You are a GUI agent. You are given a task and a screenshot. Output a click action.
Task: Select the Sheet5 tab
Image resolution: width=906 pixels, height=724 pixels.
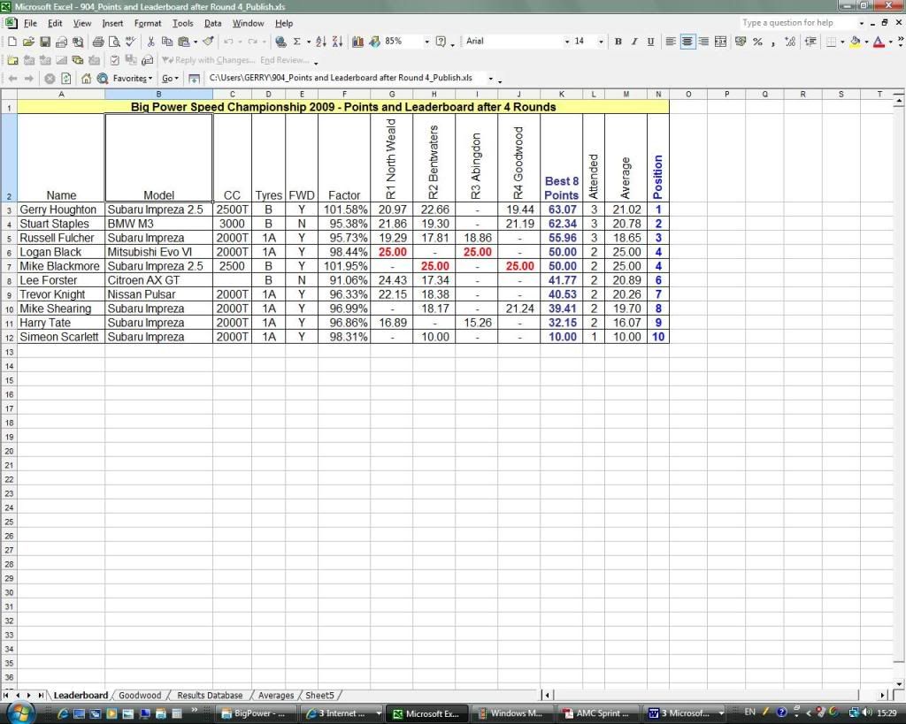point(319,695)
